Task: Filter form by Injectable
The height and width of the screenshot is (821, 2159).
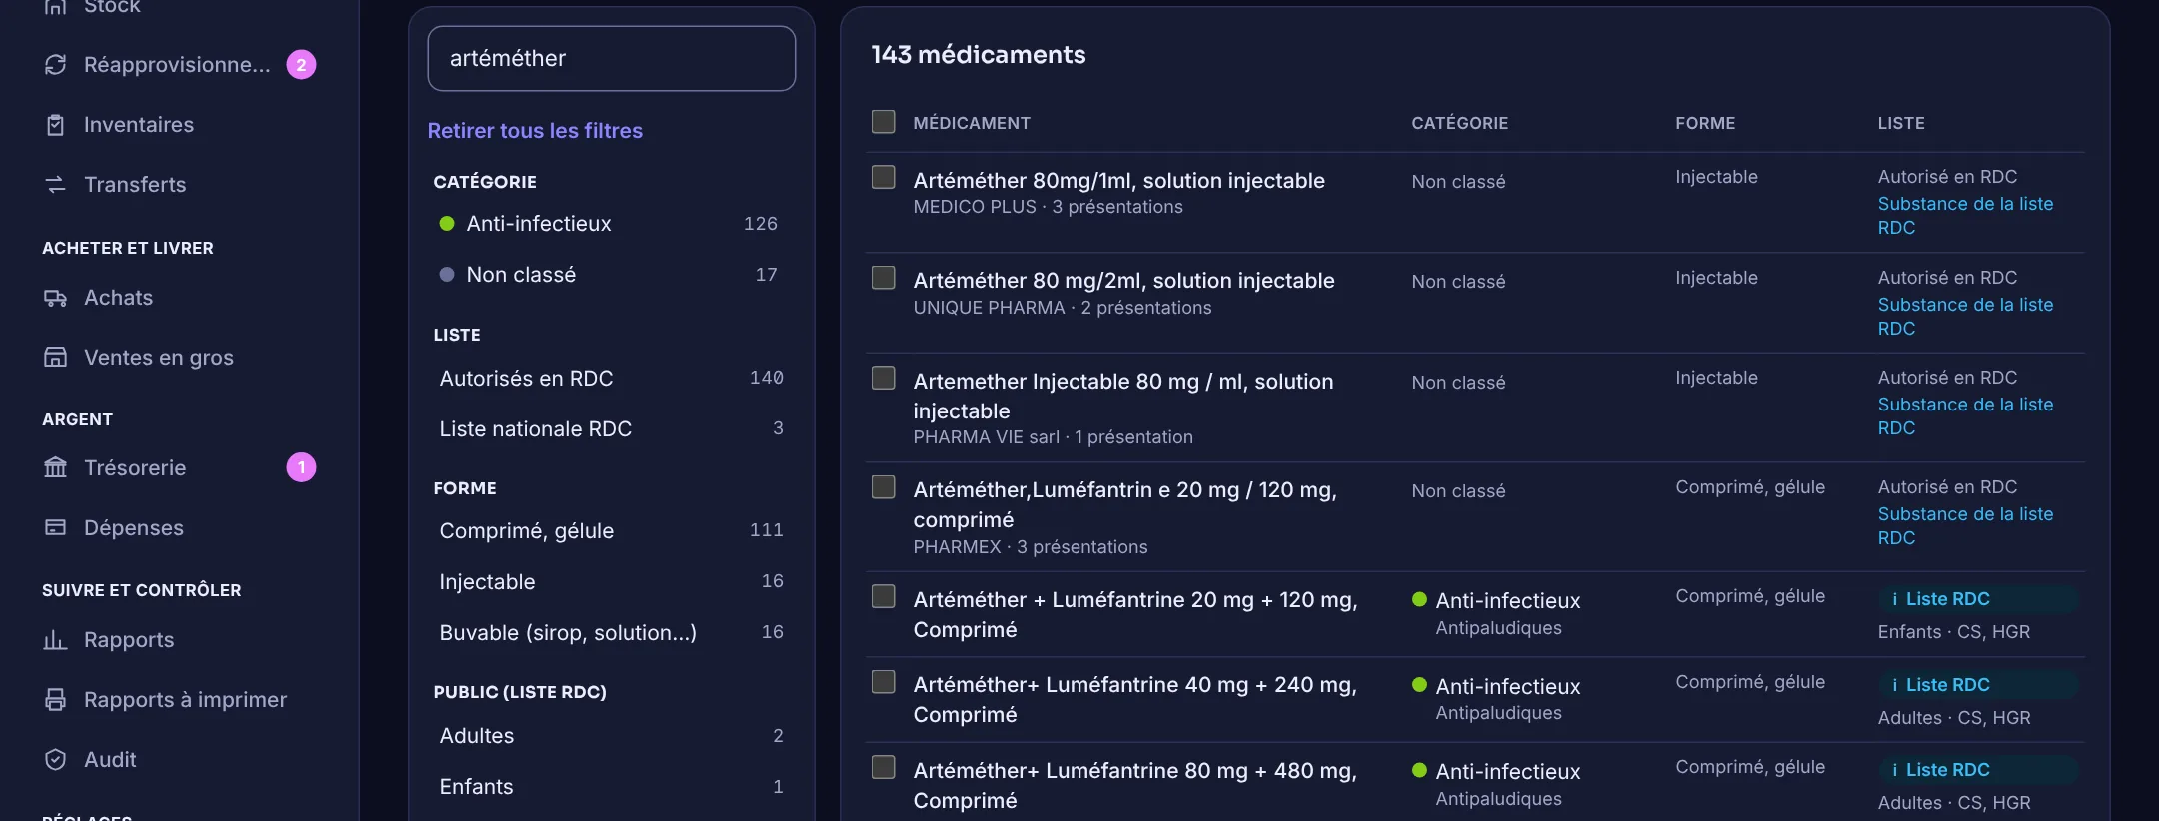Action: pos(611,582)
